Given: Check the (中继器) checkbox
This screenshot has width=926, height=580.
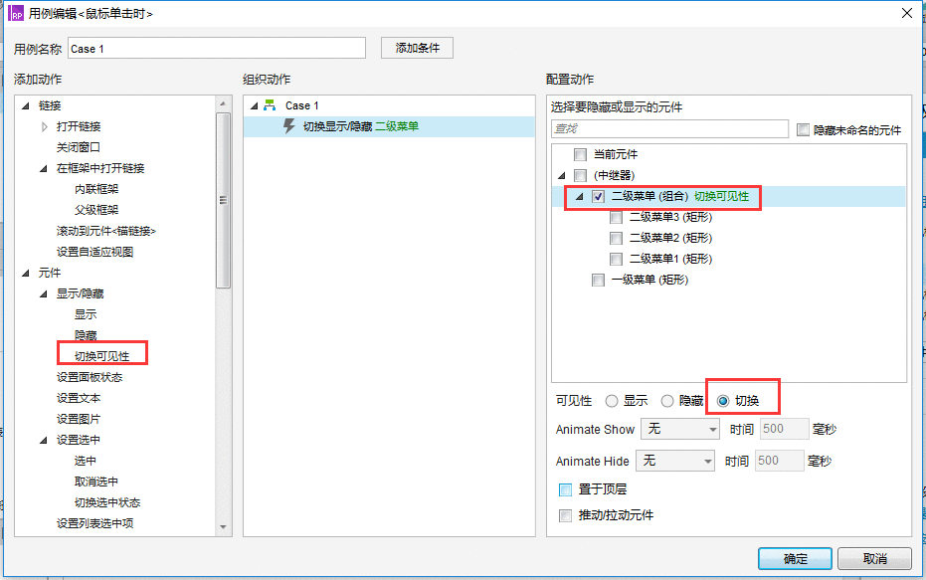Looking at the screenshot, I should click(580, 175).
